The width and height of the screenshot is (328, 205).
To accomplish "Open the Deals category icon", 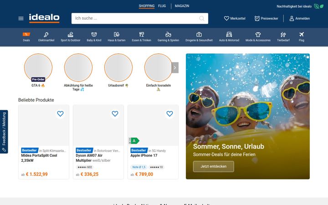I will (26, 34).
